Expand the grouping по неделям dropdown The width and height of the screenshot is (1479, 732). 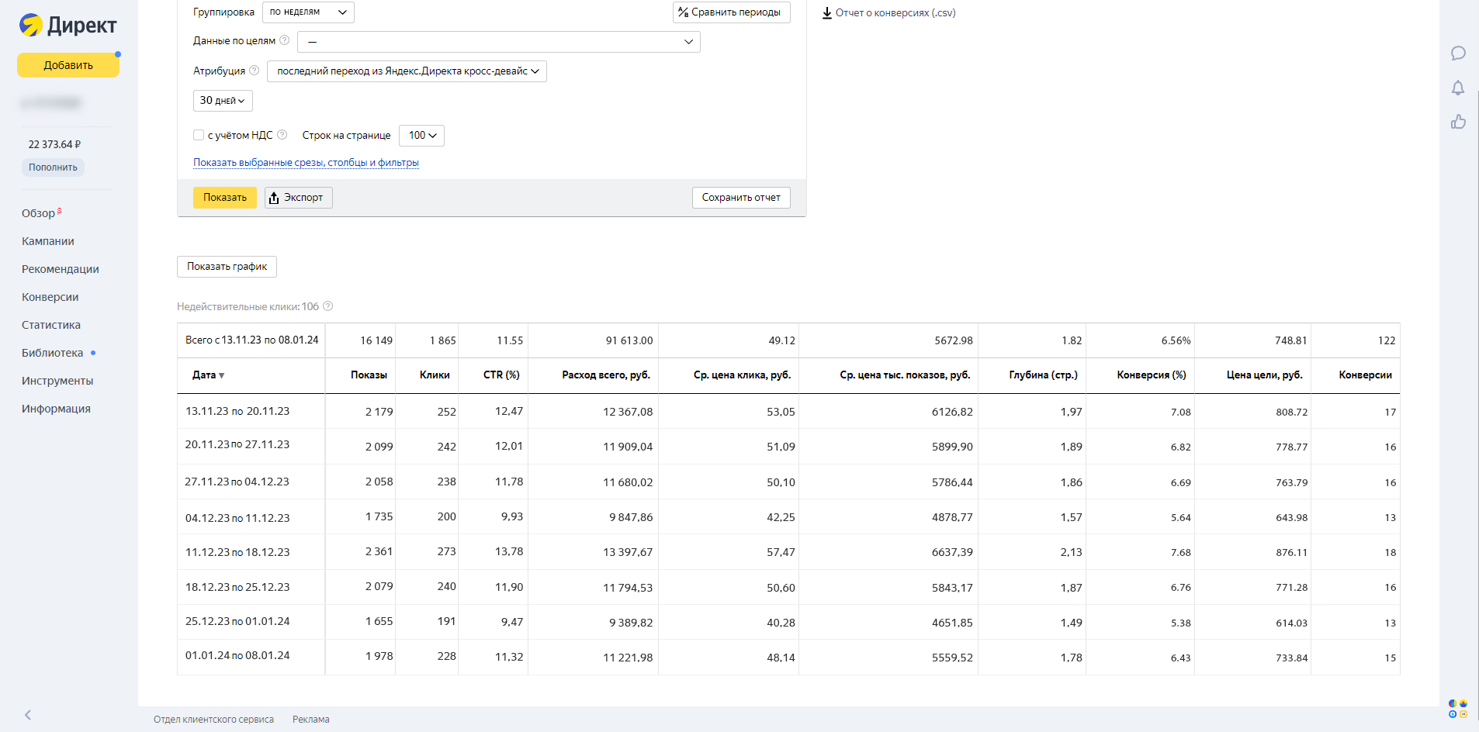pyautogui.click(x=308, y=12)
